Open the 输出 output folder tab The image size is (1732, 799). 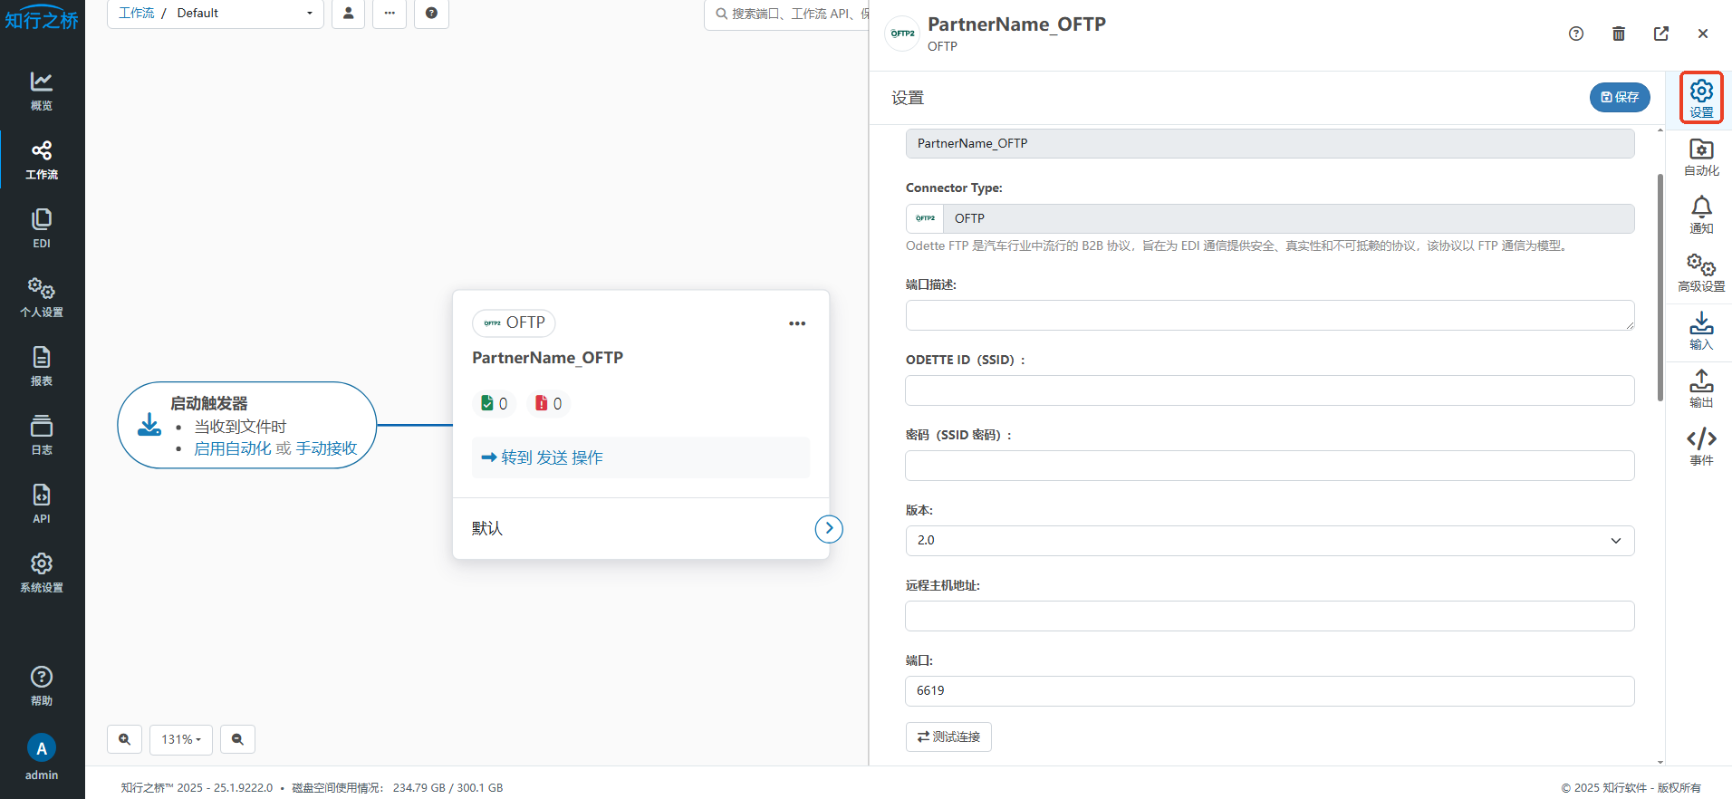click(1700, 389)
